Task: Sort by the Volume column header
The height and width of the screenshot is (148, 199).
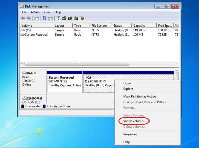Action: point(36,26)
